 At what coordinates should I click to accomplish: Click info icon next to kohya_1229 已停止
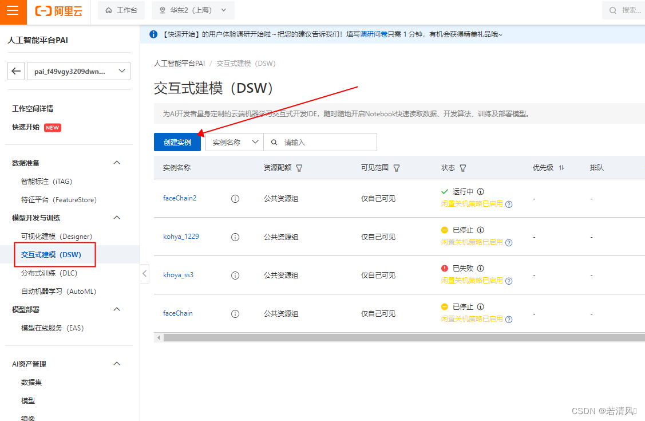[481, 230]
